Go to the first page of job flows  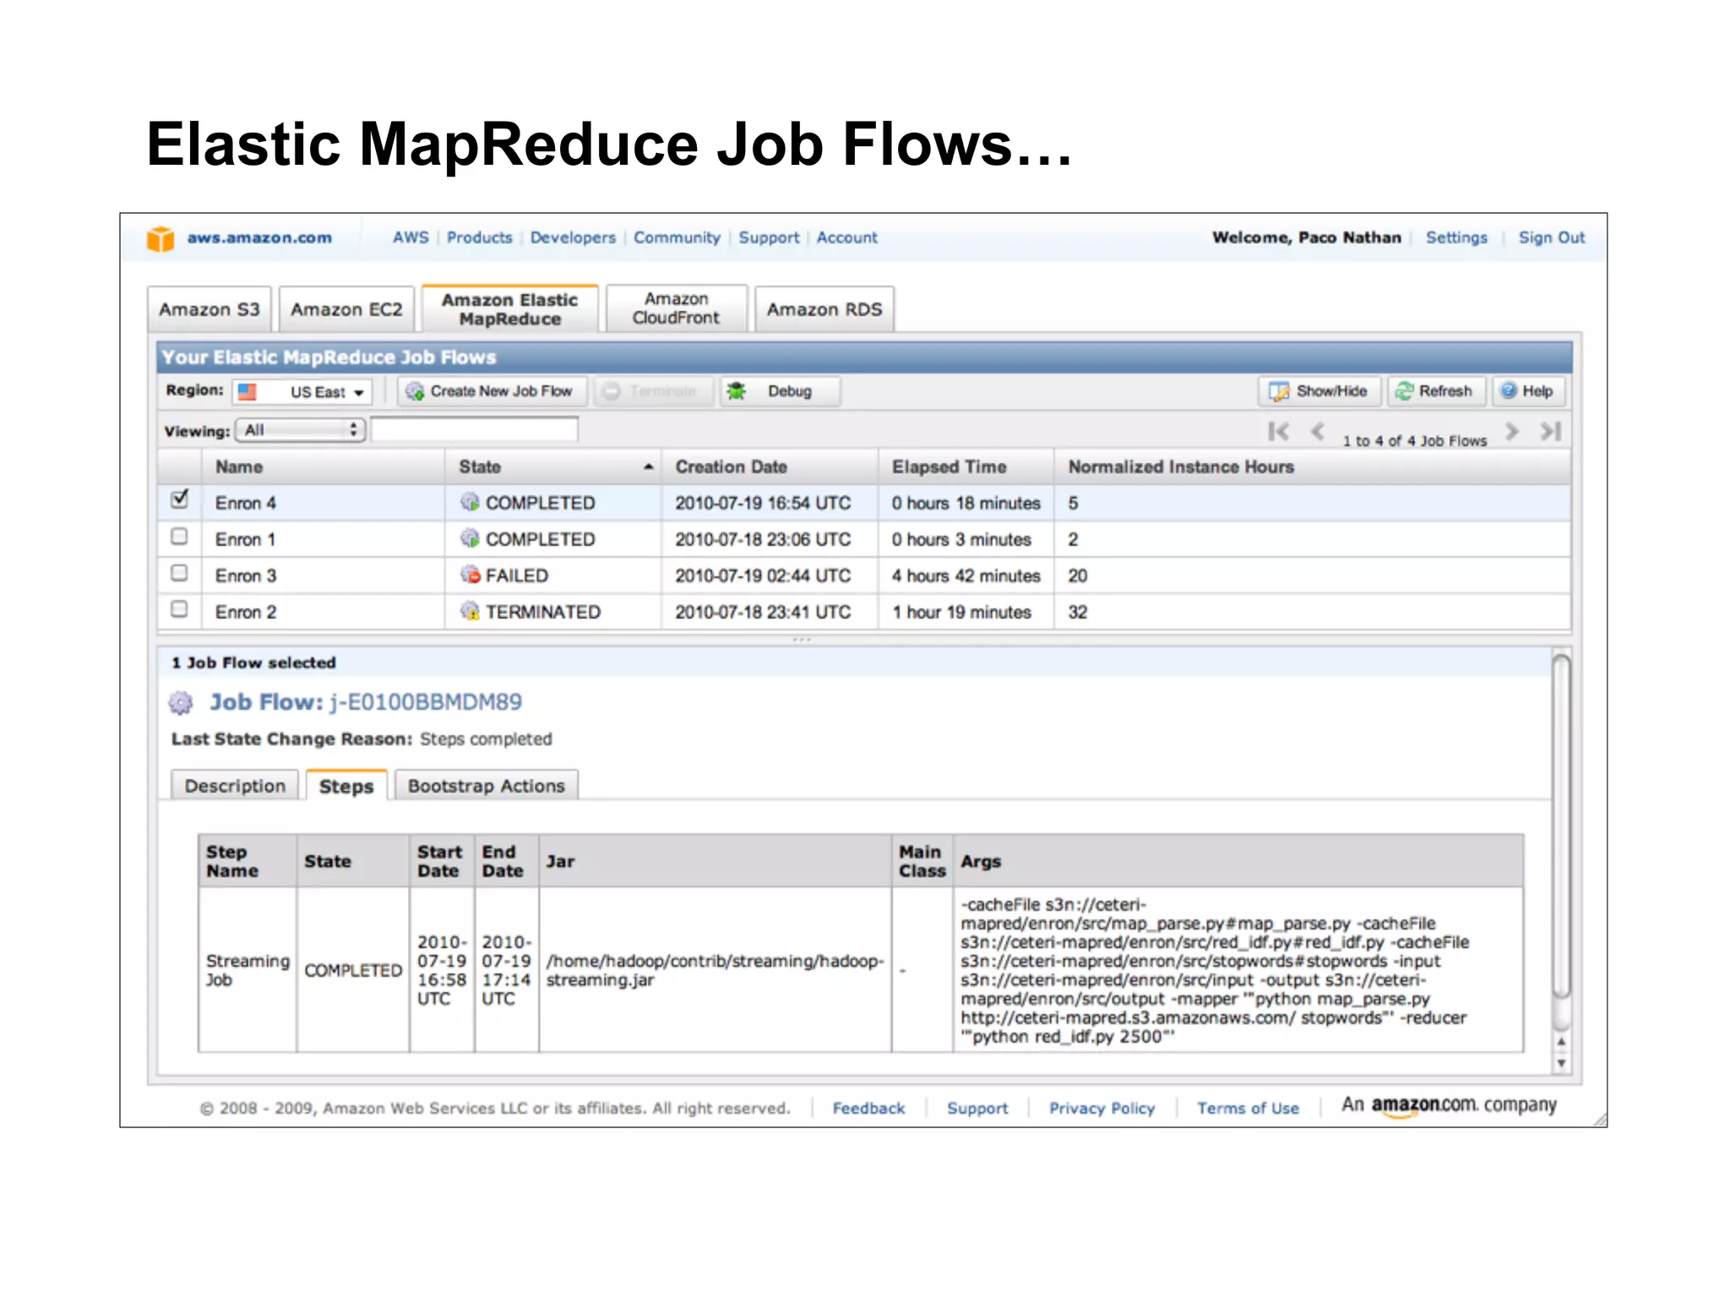(x=1278, y=432)
